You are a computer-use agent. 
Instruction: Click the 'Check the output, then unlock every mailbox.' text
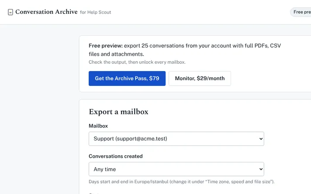[x=137, y=62]
